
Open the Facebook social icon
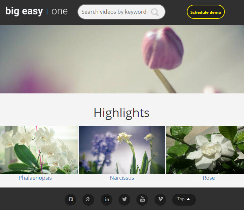(70, 200)
